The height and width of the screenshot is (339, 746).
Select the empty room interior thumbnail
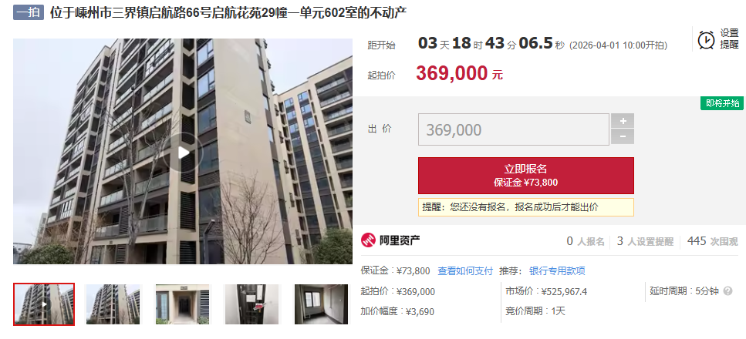(322, 304)
